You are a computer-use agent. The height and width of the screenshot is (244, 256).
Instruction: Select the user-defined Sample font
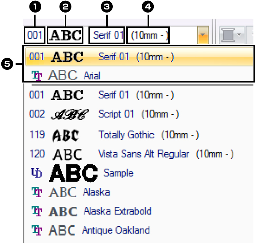pos(138,173)
